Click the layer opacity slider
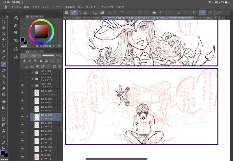This screenshot has width=233, height=161. [48, 55]
